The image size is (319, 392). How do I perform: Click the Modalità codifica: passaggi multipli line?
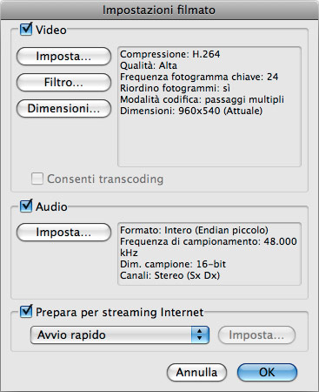(x=203, y=99)
